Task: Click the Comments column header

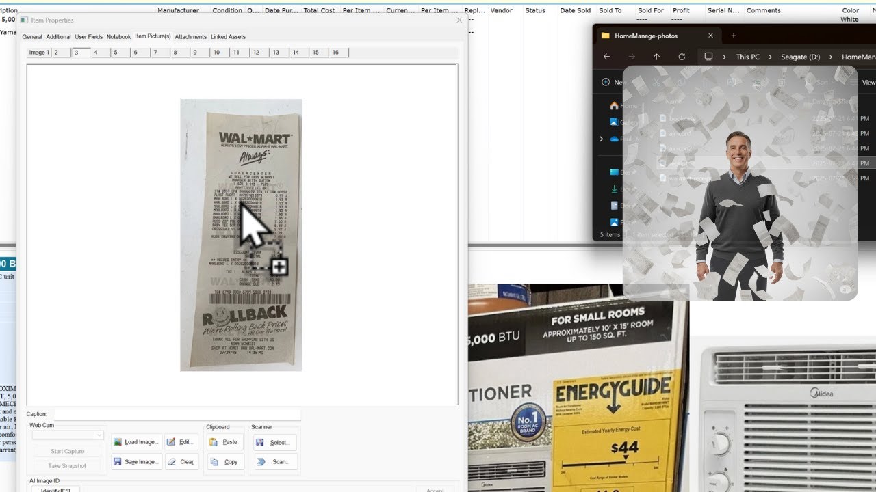Action: pyautogui.click(x=763, y=10)
